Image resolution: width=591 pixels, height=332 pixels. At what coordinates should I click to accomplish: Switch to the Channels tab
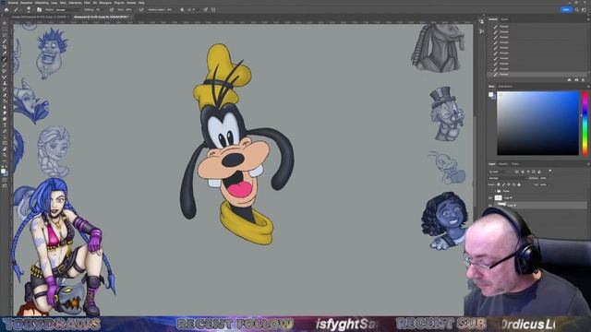pyautogui.click(x=503, y=164)
